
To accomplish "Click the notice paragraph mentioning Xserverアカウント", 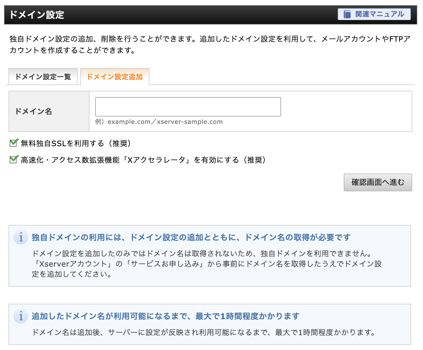I will pos(207,264).
